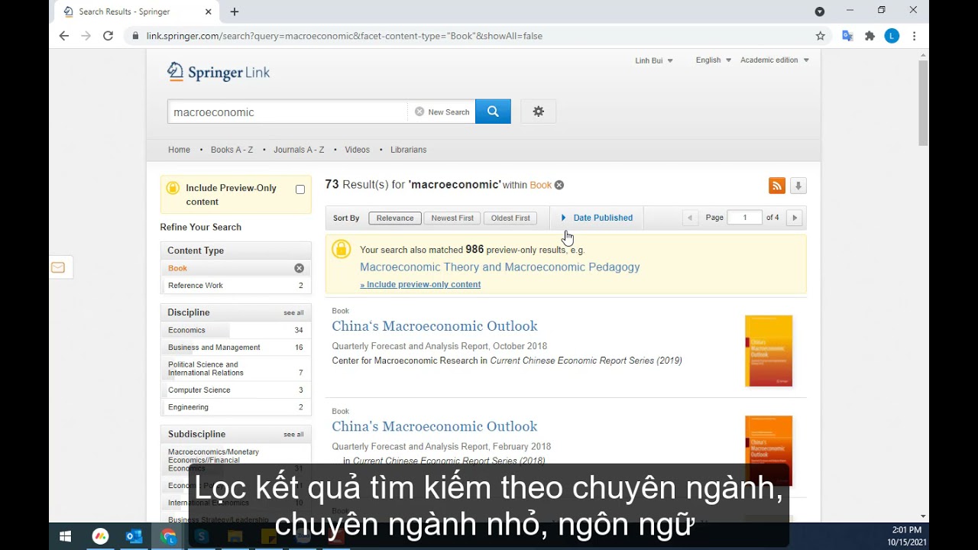Open the Chrome extensions puzzle menu
This screenshot has width=978, height=550.
870,36
